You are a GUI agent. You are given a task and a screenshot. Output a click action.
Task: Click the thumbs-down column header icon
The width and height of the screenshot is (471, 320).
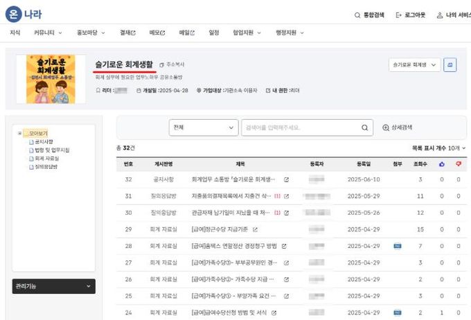(458, 164)
